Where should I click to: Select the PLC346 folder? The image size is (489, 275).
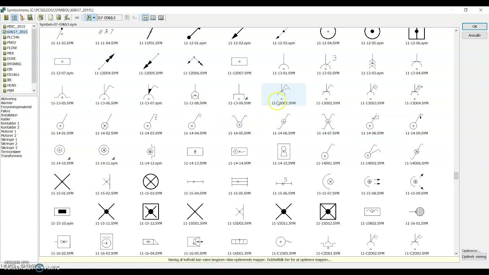[x=13, y=37]
